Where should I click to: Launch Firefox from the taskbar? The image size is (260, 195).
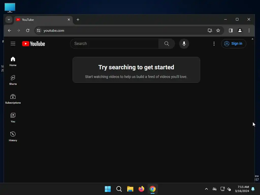(141, 189)
